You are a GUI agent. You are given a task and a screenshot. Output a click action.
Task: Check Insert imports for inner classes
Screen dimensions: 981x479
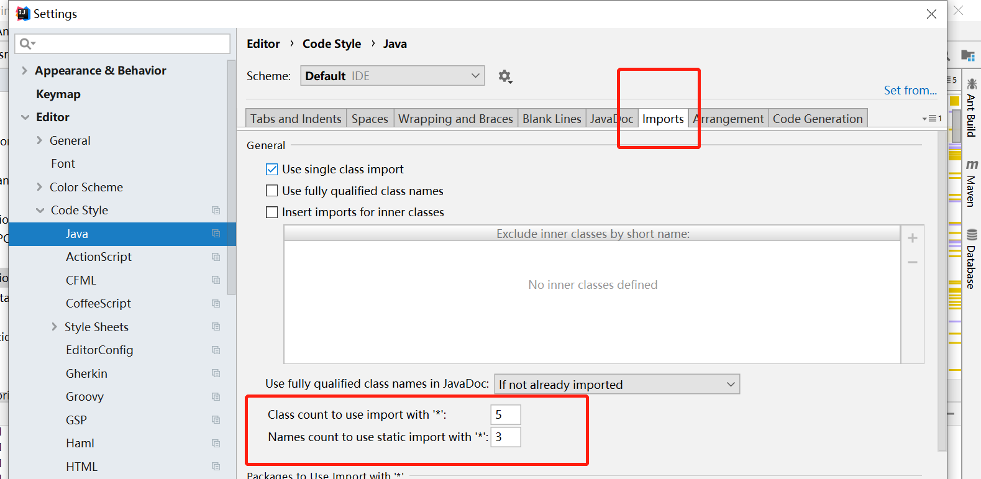tap(272, 212)
